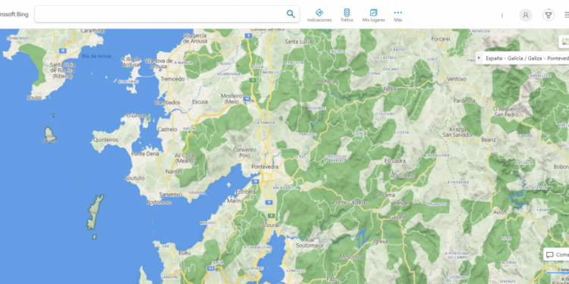The width and height of the screenshot is (569, 284).
Task: Click the Portonovo label
Action: tap(159, 202)
